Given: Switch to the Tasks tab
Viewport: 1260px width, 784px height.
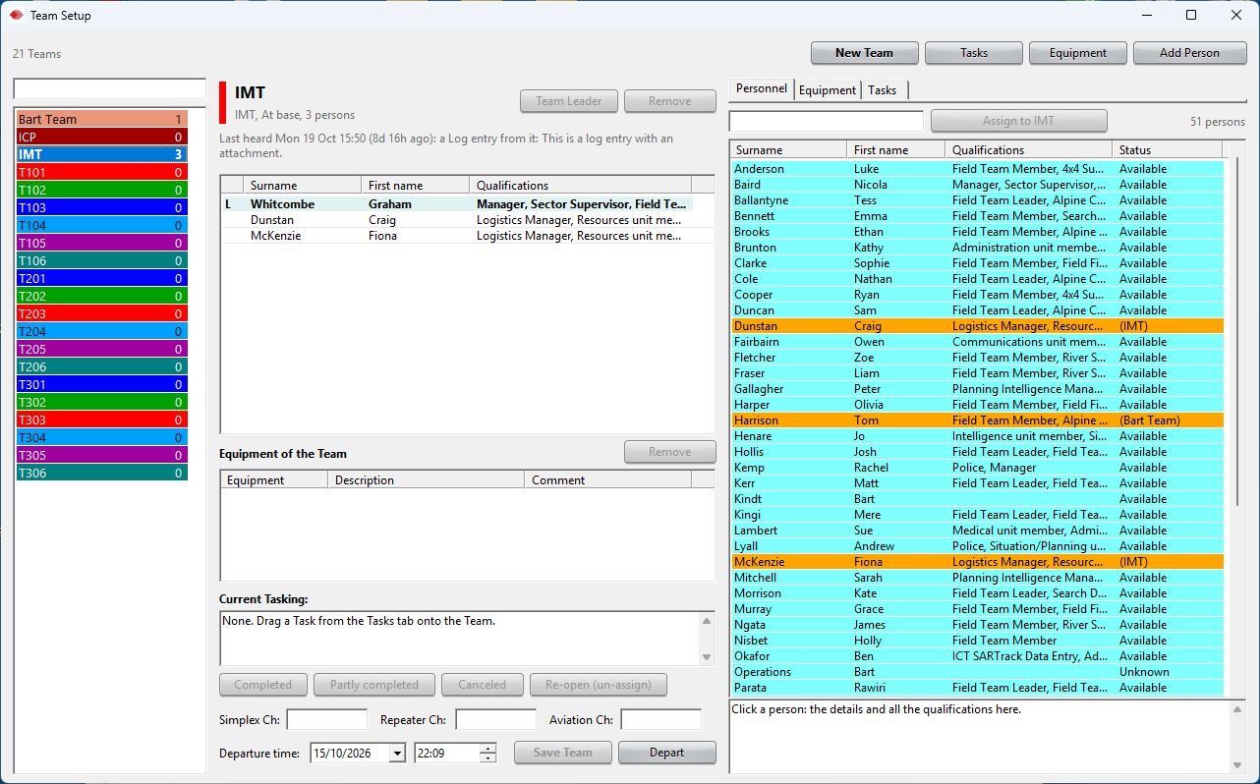Looking at the screenshot, I should coord(882,90).
